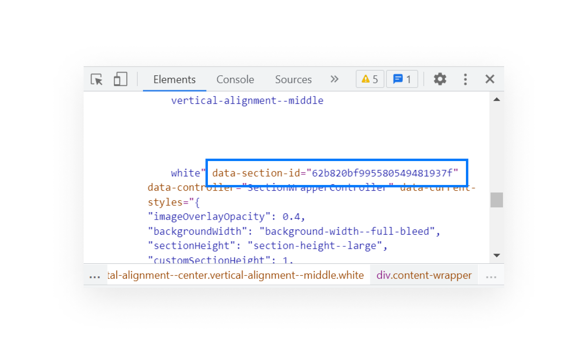Expand the hidden panels chevron

[335, 79]
